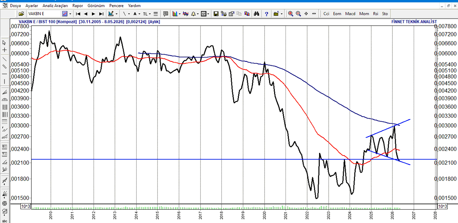Pick the vertical line tool in left sidebar
This screenshot has width=458, height=223.
click(5, 81)
